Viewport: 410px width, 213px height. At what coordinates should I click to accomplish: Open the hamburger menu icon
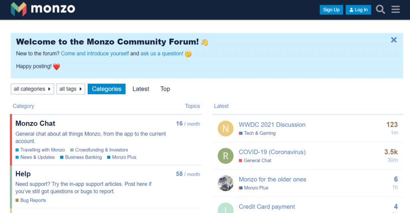click(395, 9)
